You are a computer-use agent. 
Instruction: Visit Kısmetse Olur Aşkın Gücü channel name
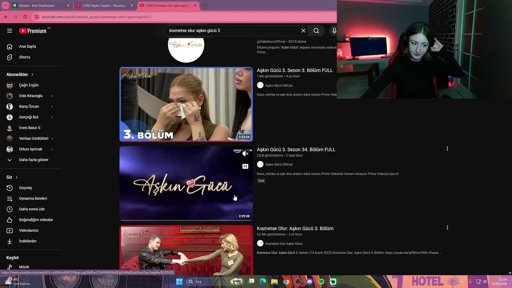(x=284, y=244)
